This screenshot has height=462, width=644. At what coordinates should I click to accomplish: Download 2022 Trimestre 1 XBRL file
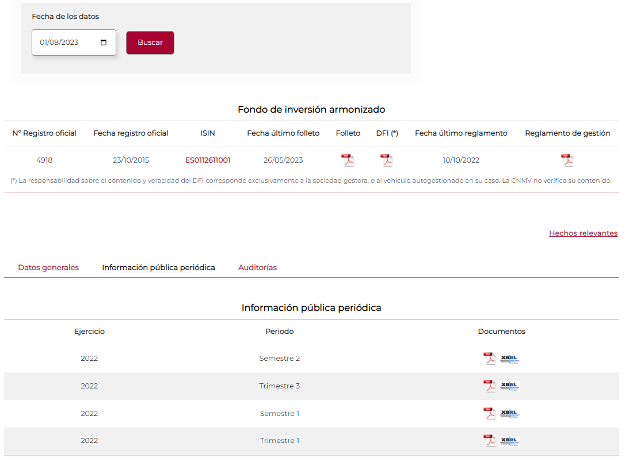coord(510,441)
